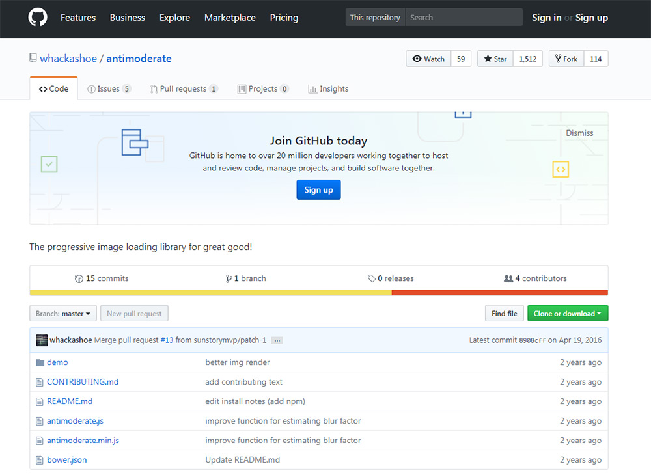Click the releases tag icon
651x475 pixels.
tap(371, 278)
